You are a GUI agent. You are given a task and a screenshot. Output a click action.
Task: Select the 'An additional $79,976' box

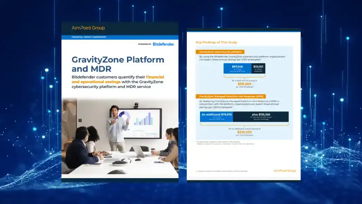(x=217, y=116)
